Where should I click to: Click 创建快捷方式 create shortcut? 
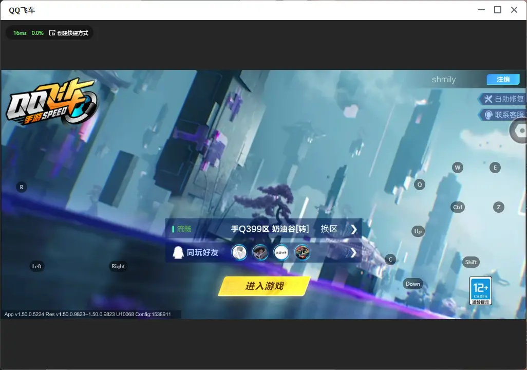69,33
